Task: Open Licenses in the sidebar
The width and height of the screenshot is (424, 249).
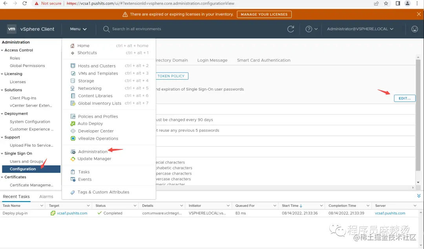Action: (18, 82)
